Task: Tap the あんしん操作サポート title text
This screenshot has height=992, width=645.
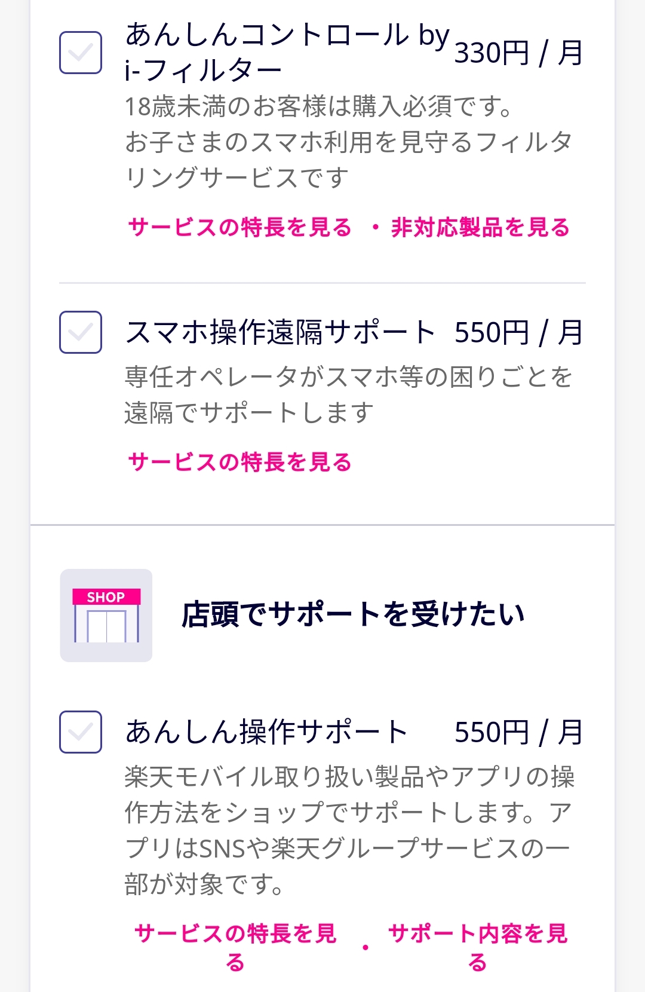Action: pos(266,732)
